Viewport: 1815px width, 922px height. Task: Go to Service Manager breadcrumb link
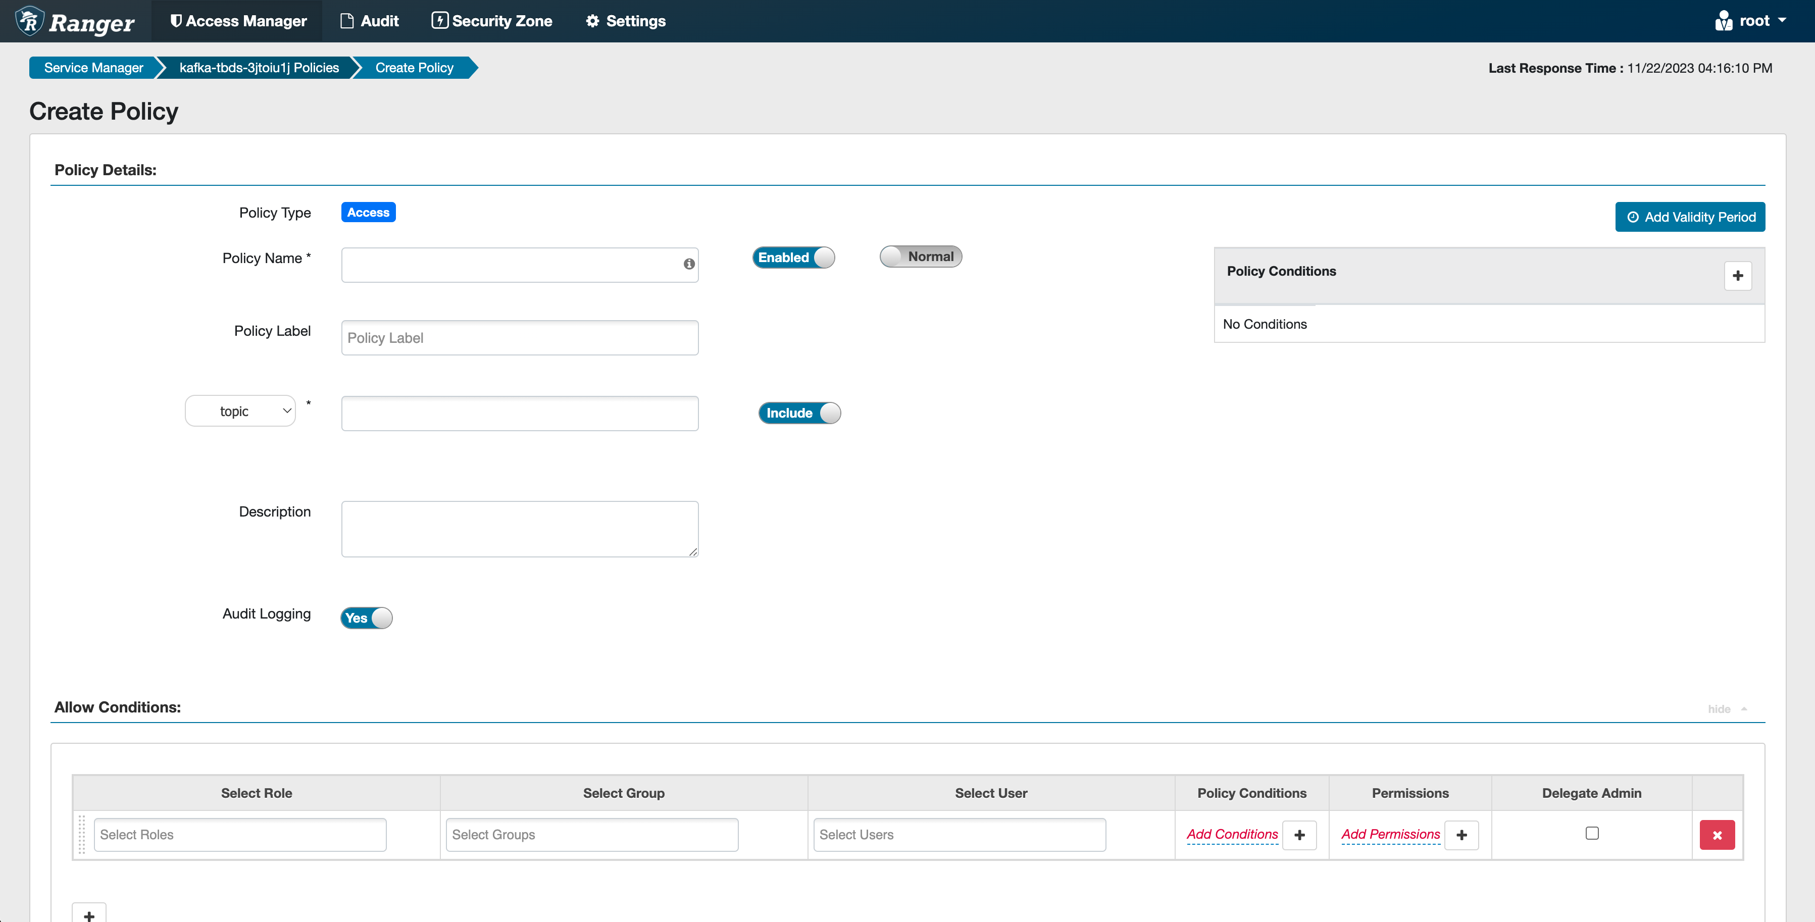[93, 68]
